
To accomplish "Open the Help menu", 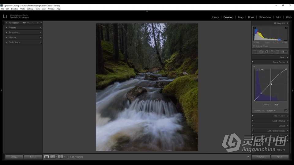I will click(x=58, y=9).
